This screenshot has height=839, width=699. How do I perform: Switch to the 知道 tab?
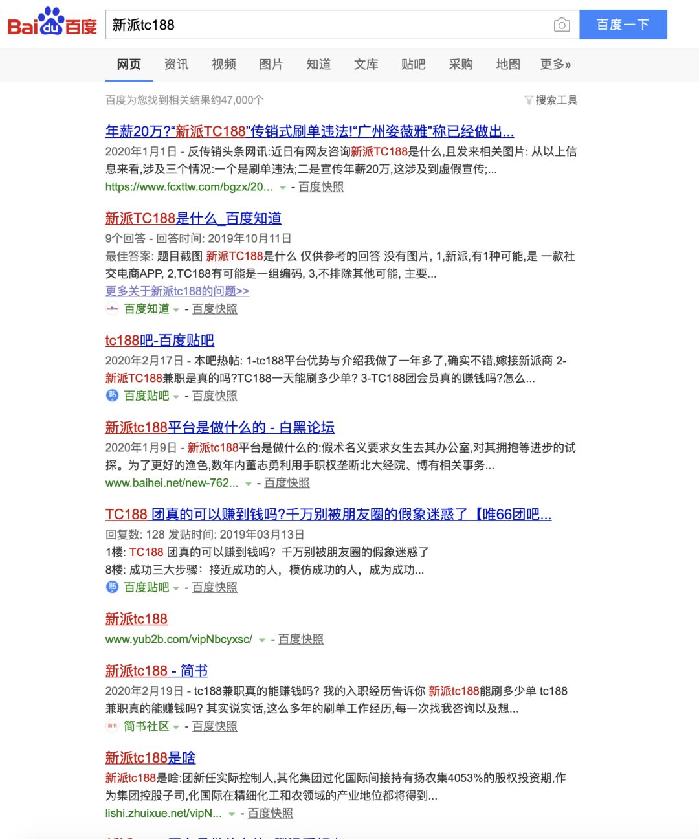[318, 64]
